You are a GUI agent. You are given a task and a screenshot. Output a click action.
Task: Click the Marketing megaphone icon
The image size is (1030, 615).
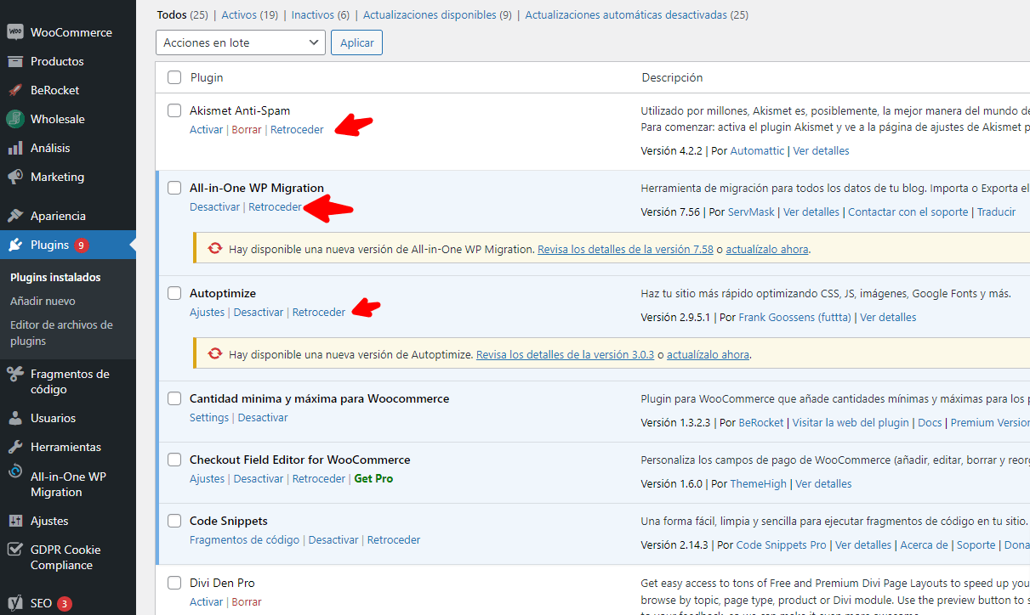coord(15,177)
